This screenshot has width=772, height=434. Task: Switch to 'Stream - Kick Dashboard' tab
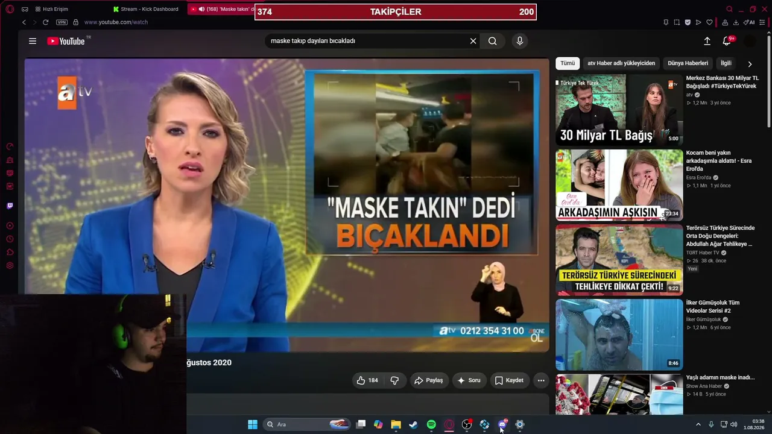tap(146, 9)
